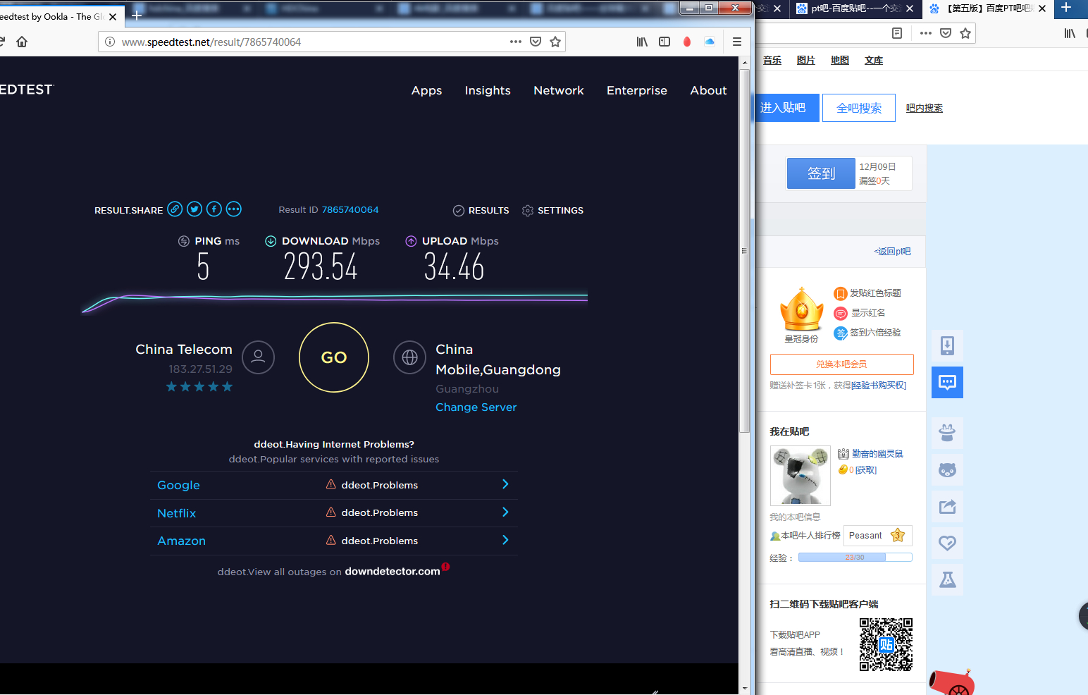Close the pt吧-百度贴吧 tab
Screen dimensions: 1088x695
point(910,8)
